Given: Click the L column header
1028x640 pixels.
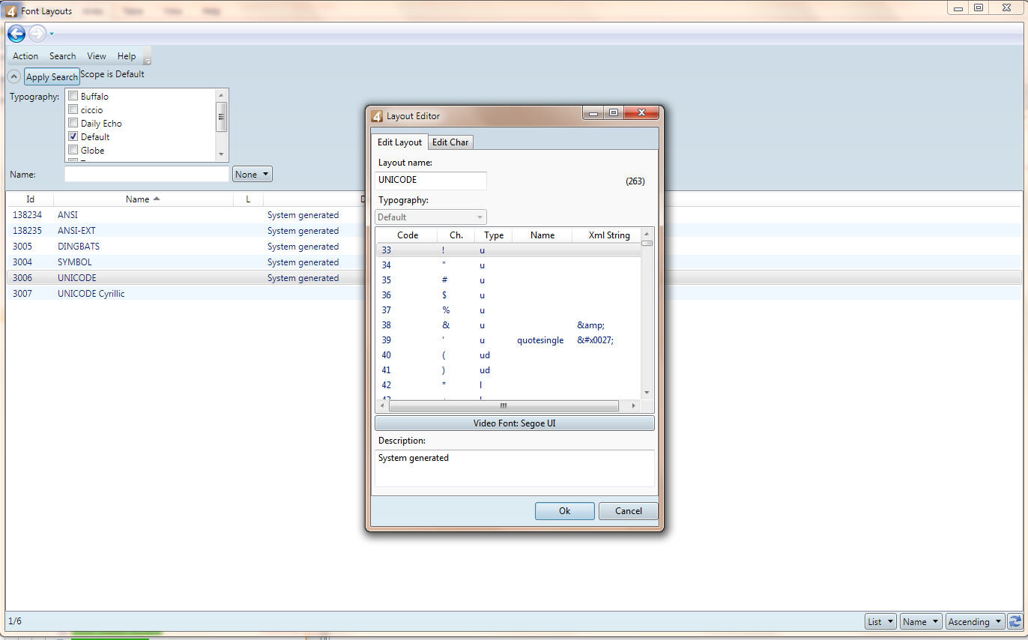Looking at the screenshot, I should point(248,199).
